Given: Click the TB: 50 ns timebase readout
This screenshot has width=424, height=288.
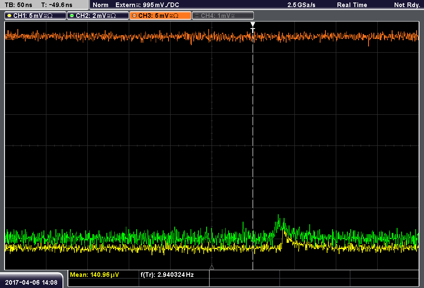Looking at the screenshot, I should click(x=19, y=5).
